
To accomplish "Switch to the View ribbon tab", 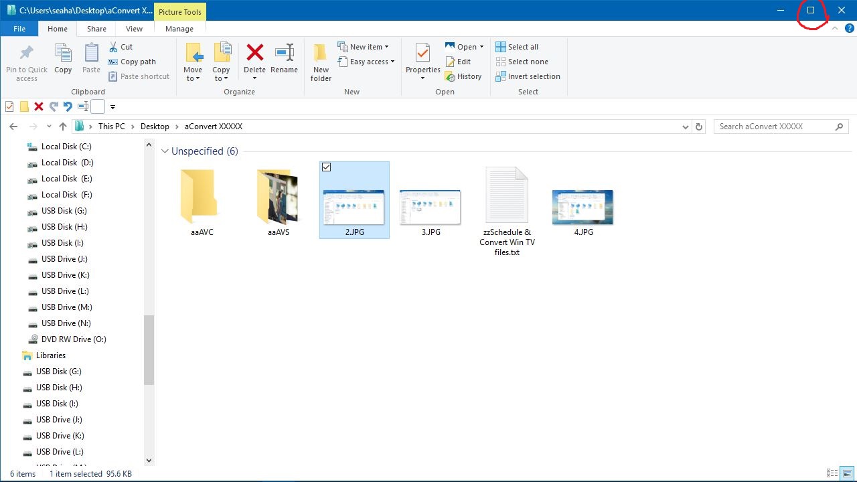I will [x=134, y=29].
